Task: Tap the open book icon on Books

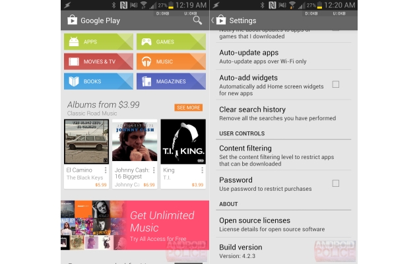Action: click(74, 81)
